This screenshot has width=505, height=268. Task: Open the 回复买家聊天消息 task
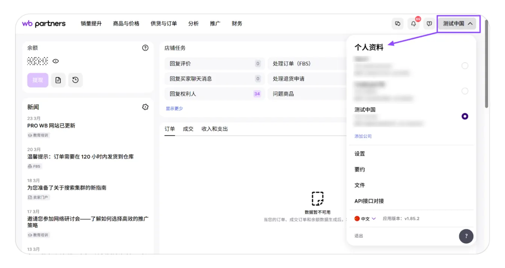coord(215,79)
